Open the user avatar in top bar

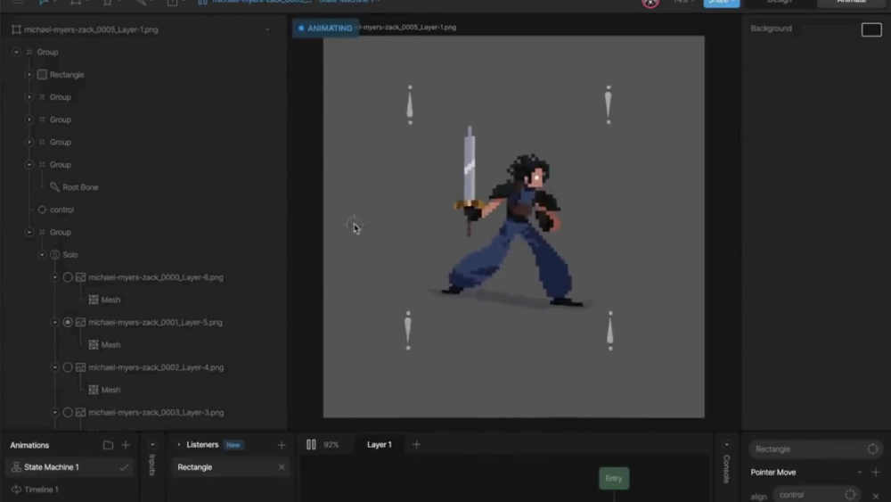click(x=650, y=3)
